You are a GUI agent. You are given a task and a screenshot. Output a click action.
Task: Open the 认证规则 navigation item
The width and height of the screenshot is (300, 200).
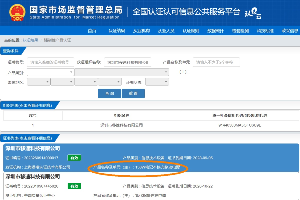[191, 31]
